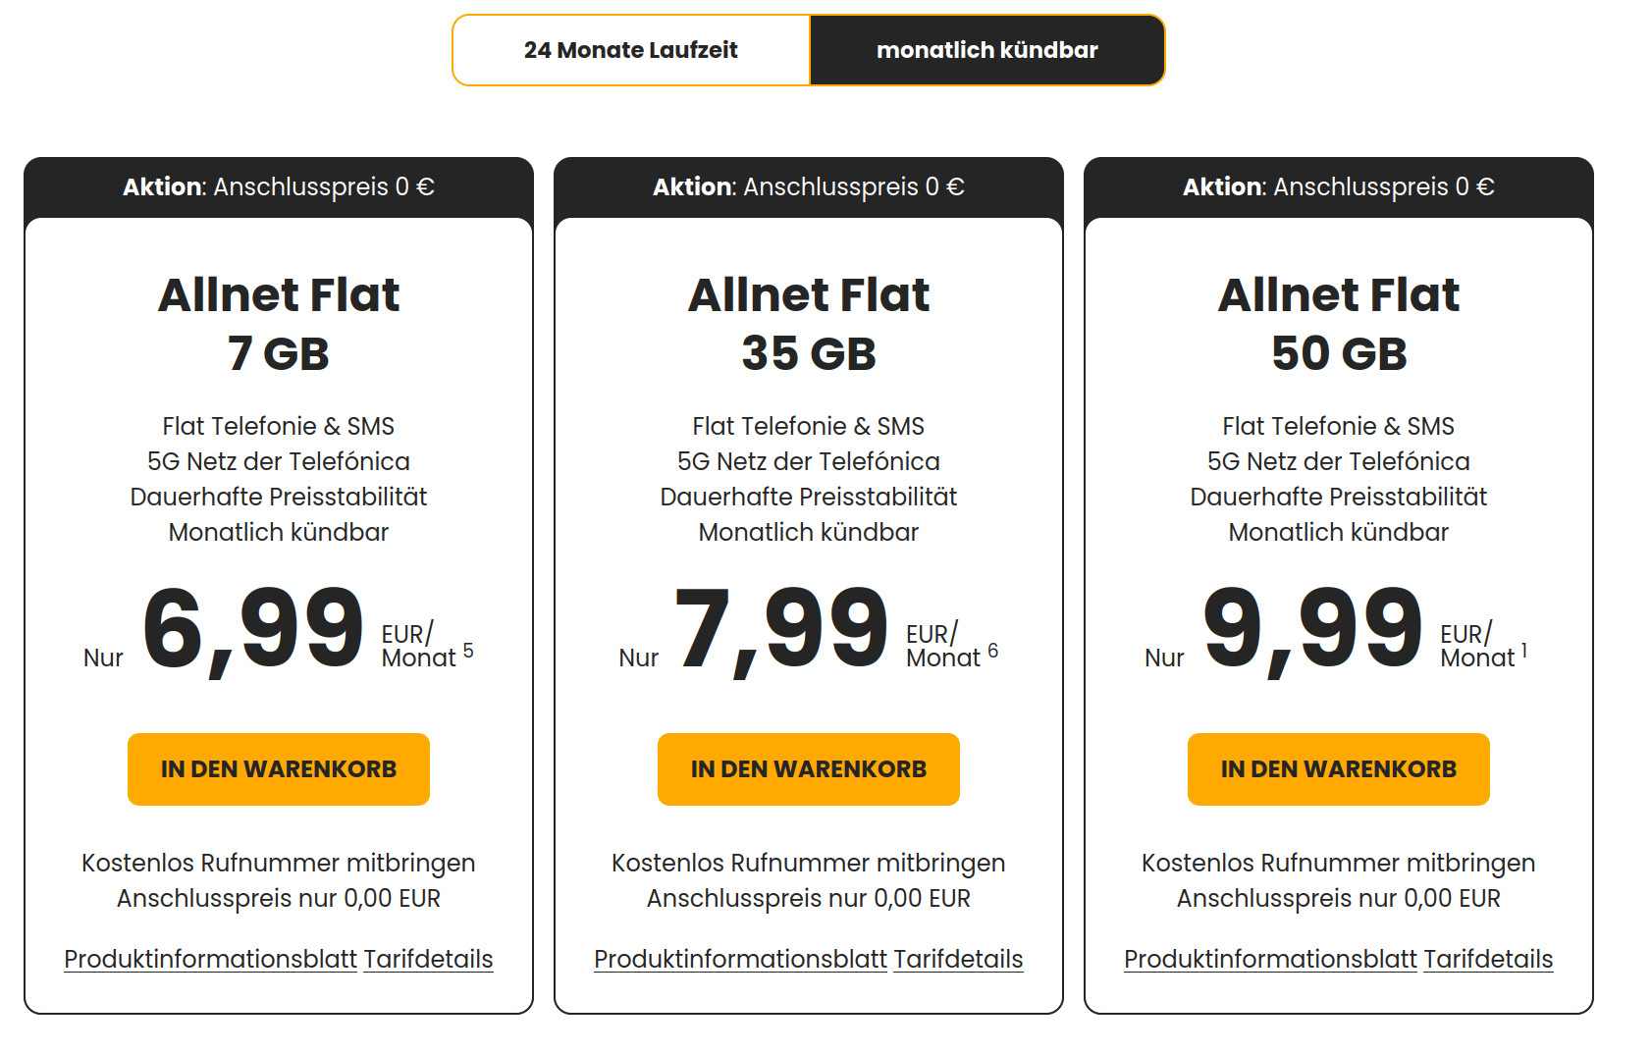Click the Aktion Anschlusspreis banner on the 50 GB card
Screen dimensions: 1651x1053
point(1337,187)
